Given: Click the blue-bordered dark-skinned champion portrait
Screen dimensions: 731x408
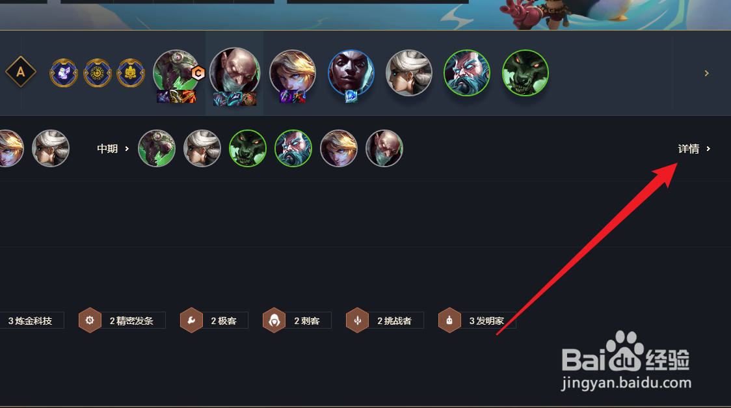Looking at the screenshot, I should pyautogui.click(x=351, y=74).
